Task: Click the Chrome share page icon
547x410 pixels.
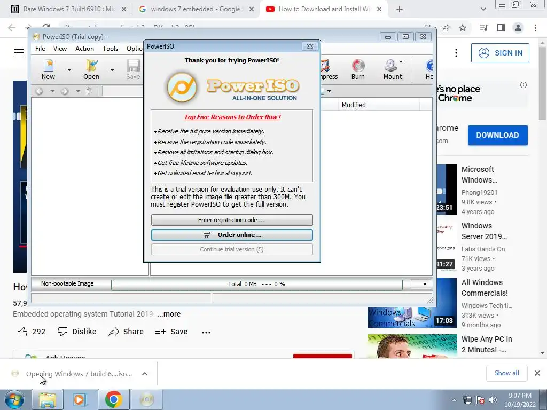Action: click(x=446, y=28)
